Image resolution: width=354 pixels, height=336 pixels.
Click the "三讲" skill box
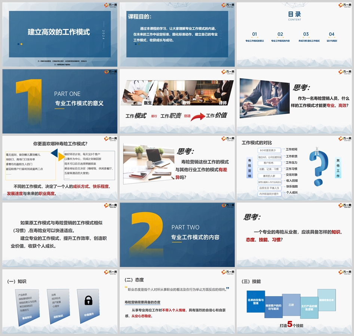[291, 305]
